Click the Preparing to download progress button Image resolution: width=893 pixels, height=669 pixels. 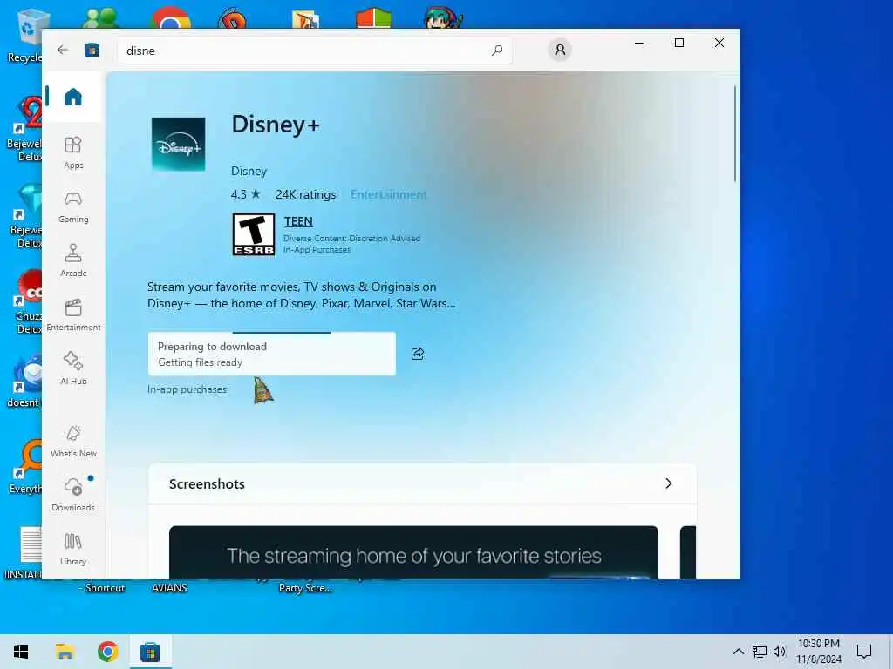(x=272, y=354)
